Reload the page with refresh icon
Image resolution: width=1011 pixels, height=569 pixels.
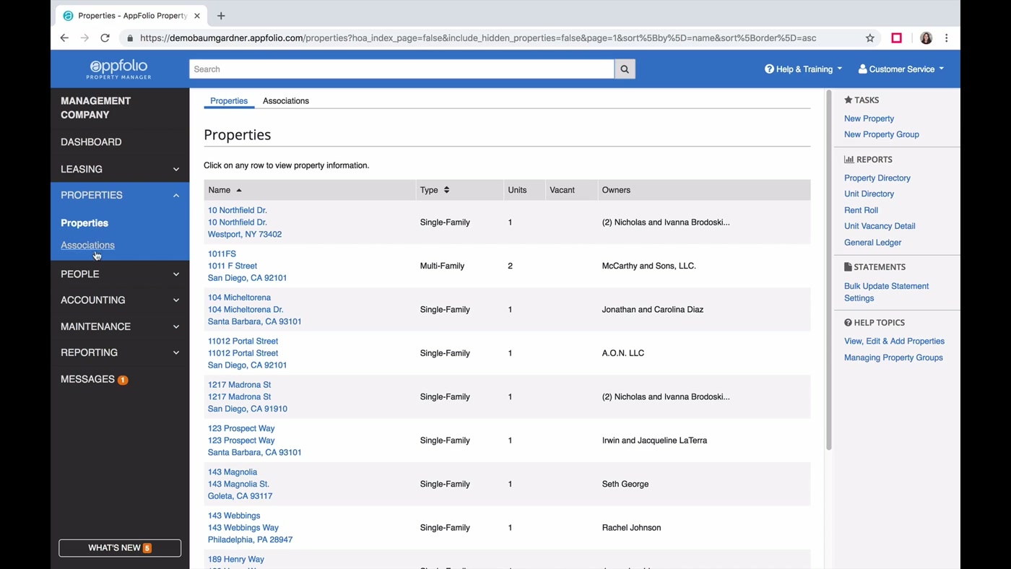click(x=105, y=38)
